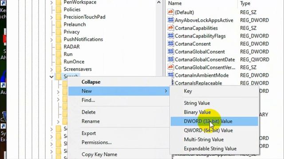Click the CortanaConsent DWORD icon
The image size is (284, 159).
(170, 44)
